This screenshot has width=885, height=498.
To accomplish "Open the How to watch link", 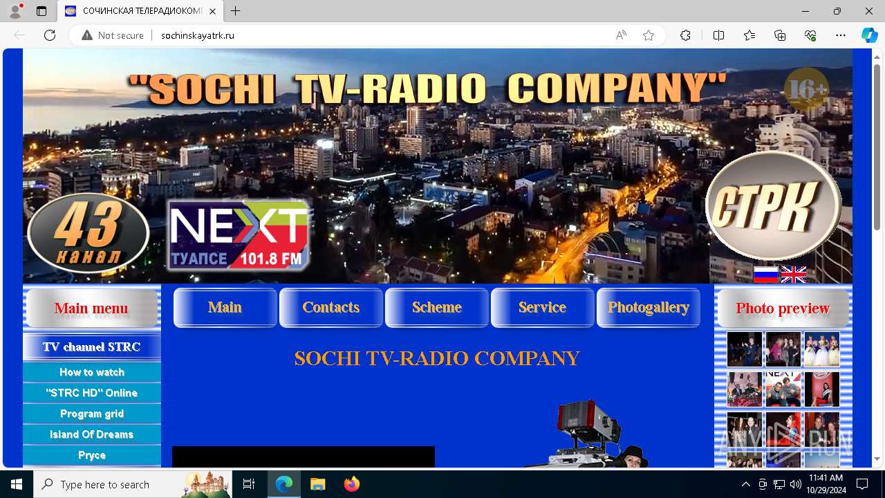I will (x=92, y=372).
